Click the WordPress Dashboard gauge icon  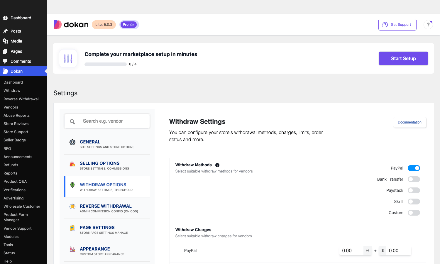click(x=5, y=18)
